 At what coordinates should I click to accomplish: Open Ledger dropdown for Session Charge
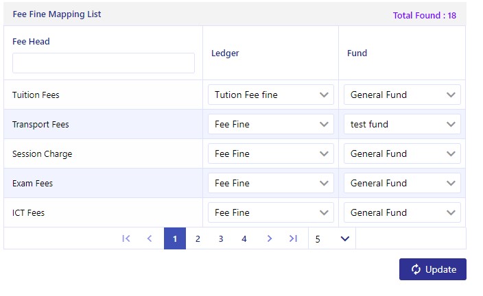(271, 153)
